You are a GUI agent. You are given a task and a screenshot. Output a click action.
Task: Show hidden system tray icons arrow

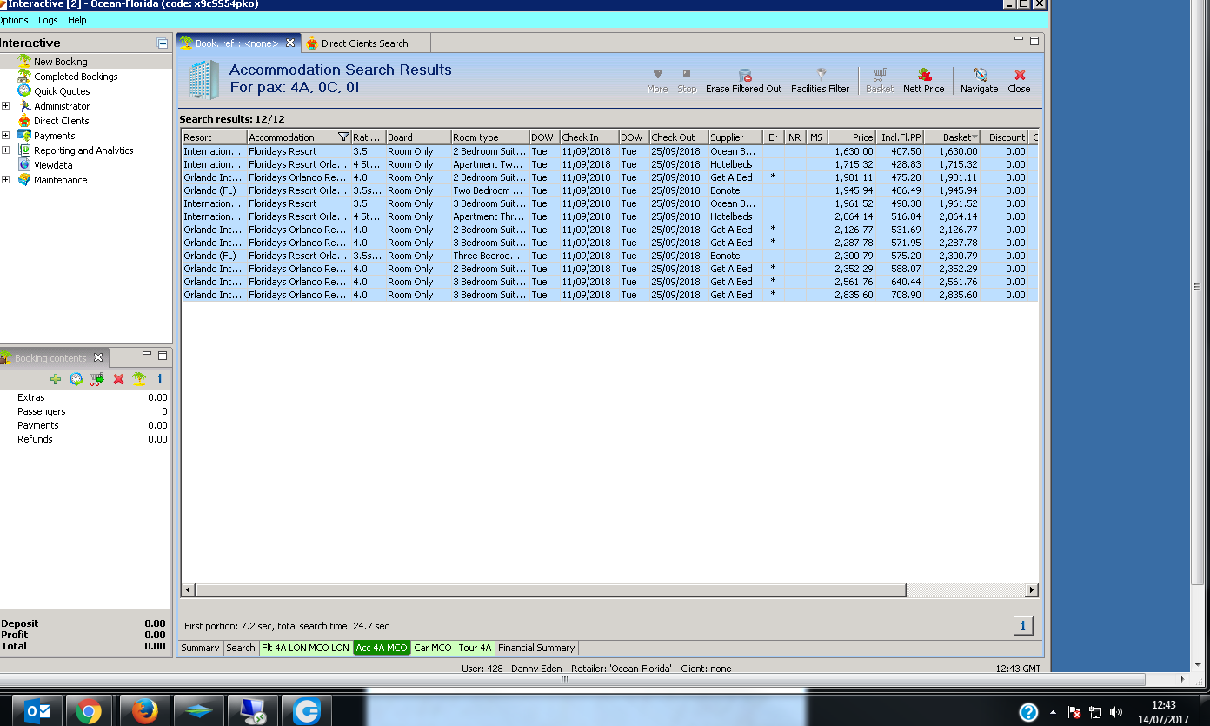(x=1054, y=712)
